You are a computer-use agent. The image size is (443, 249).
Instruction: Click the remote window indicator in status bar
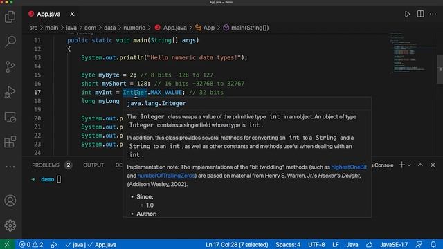(x=7, y=244)
